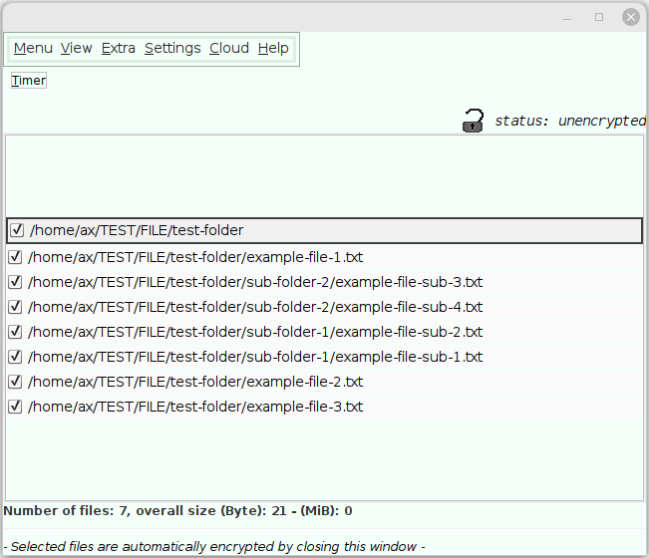
Task: Uncheck the example-file-3.txt checkbox
Action: (x=15, y=407)
